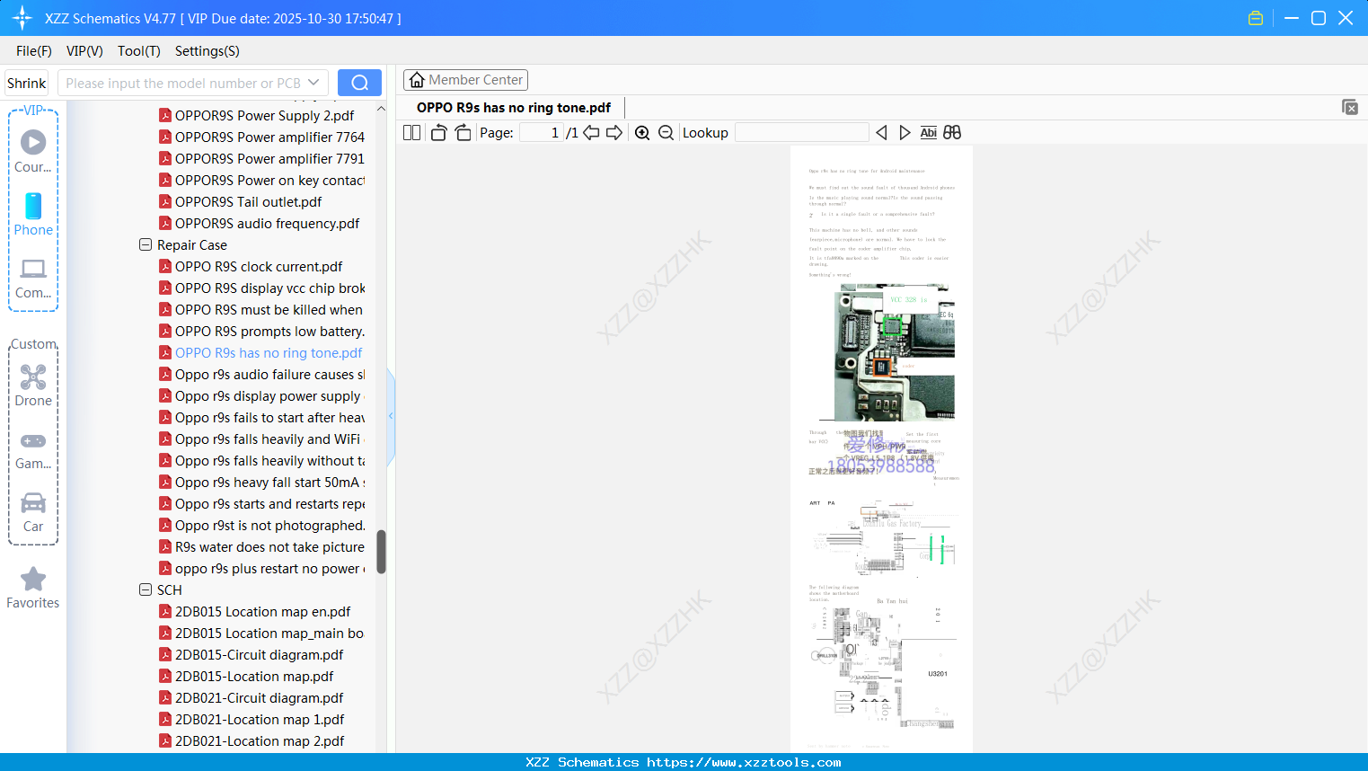Collapse the Repair Case folder
This screenshot has height=771, width=1368.
tap(146, 244)
